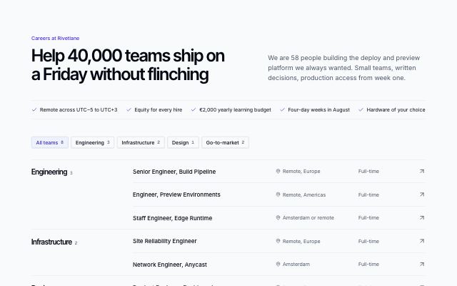Click checkmark beside Four-day weeks in August

(282, 109)
